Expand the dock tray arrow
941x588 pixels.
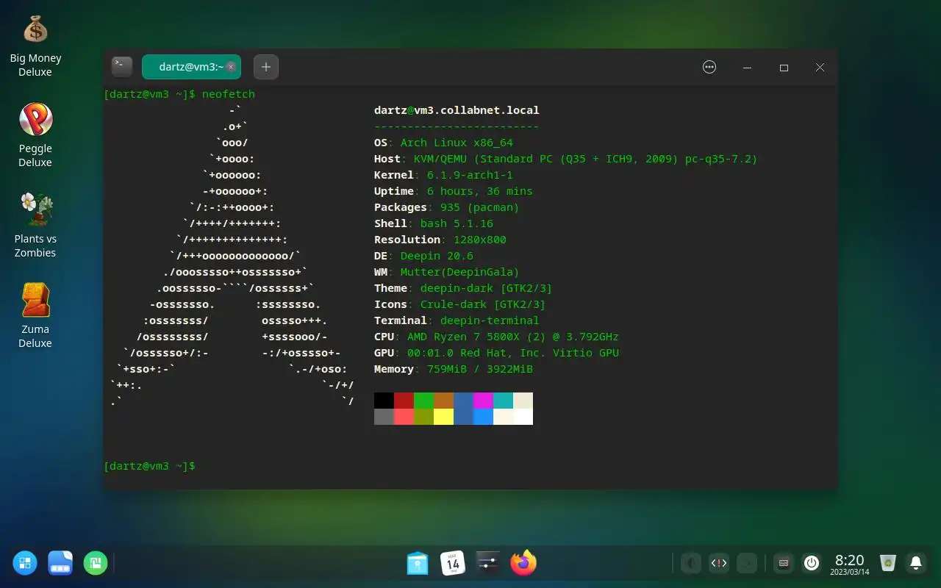pyautogui.click(x=747, y=564)
